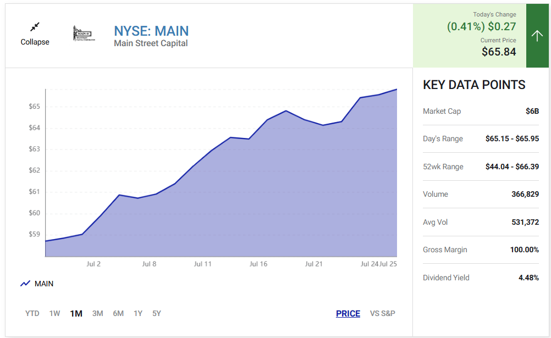Select the 1W time range
Image resolution: width=551 pixels, height=338 pixels.
(54, 313)
